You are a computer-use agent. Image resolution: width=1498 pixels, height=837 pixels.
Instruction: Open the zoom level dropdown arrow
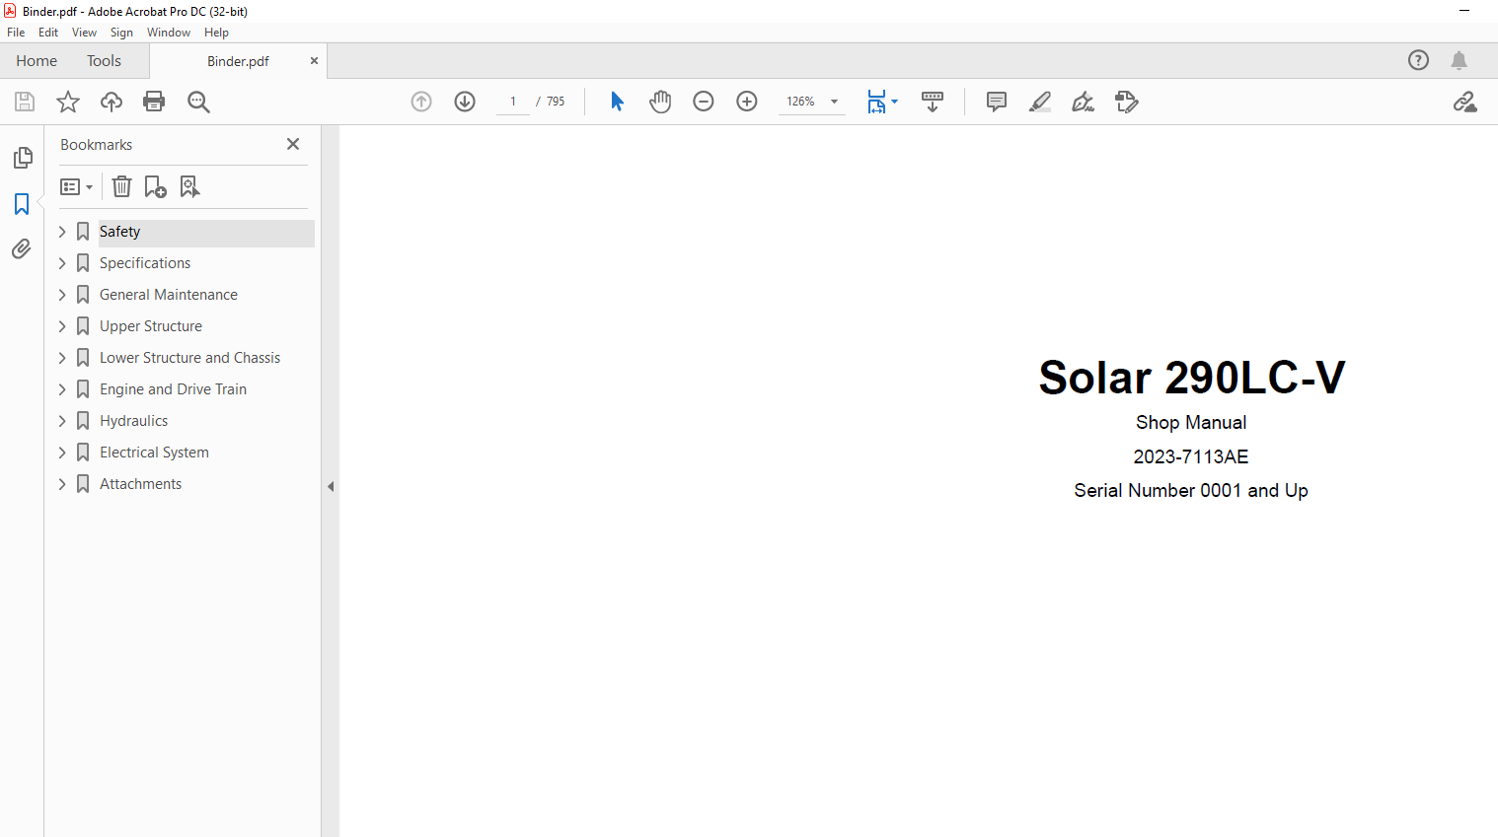point(834,102)
